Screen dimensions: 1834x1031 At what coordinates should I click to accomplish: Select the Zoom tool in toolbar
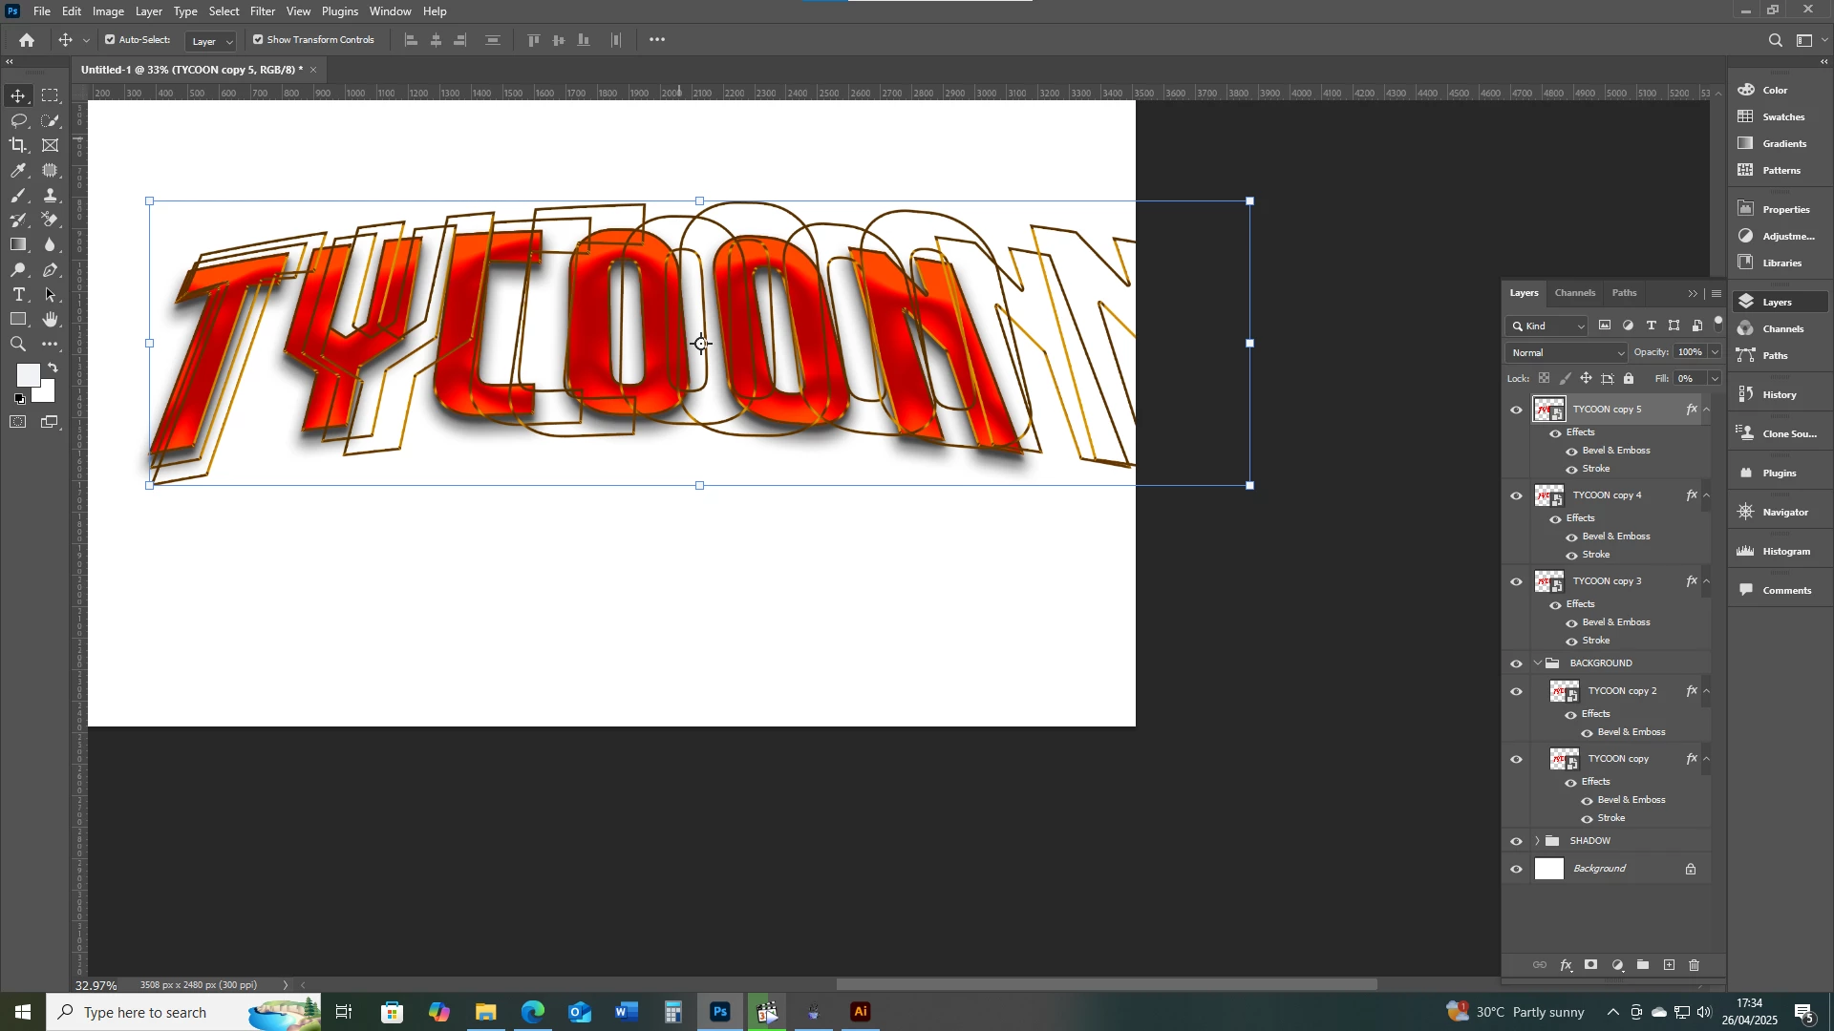18,345
